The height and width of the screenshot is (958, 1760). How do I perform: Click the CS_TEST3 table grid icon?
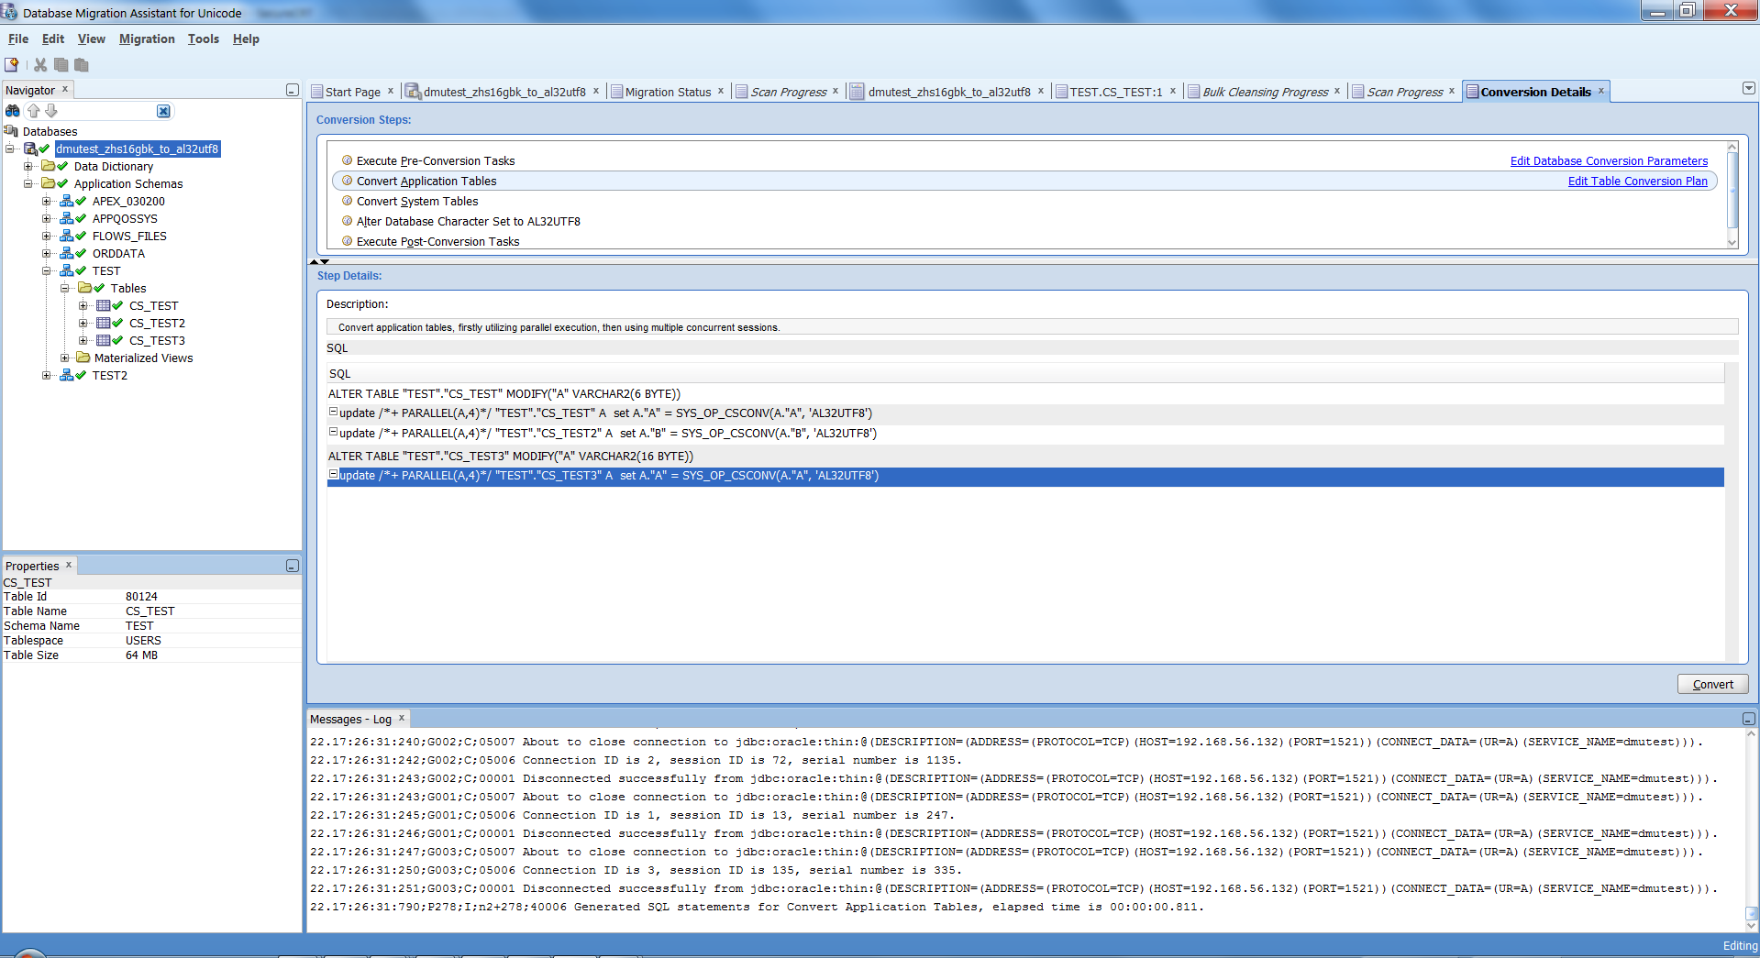(x=104, y=340)
